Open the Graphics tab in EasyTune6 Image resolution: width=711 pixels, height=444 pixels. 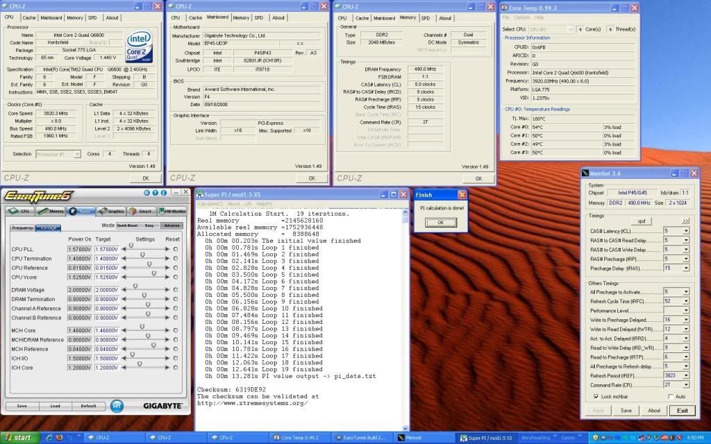tap(111, 211)
